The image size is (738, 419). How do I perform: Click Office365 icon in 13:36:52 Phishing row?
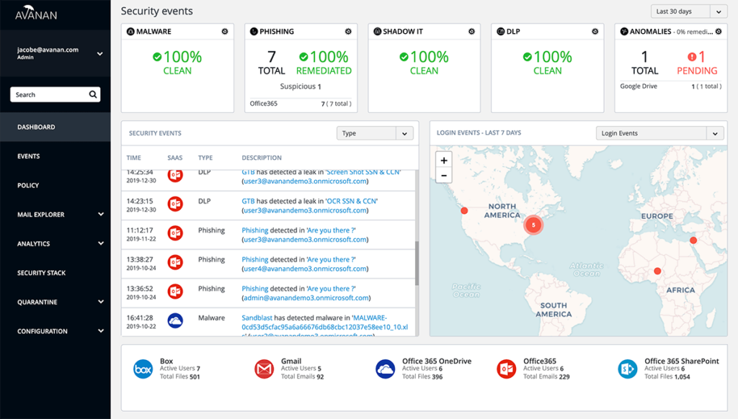coord(175,292)
